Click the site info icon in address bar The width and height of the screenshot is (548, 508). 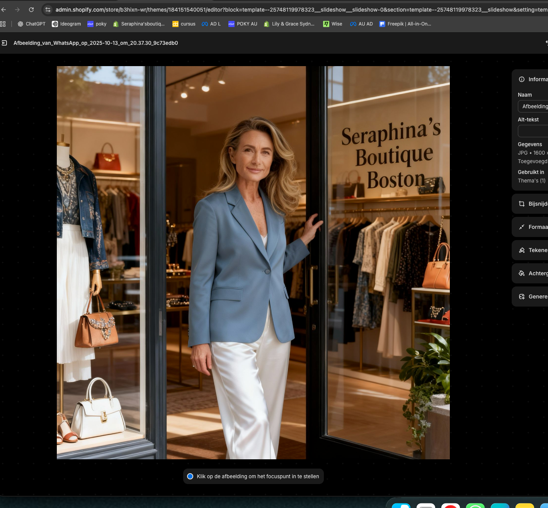coord(48,10)
